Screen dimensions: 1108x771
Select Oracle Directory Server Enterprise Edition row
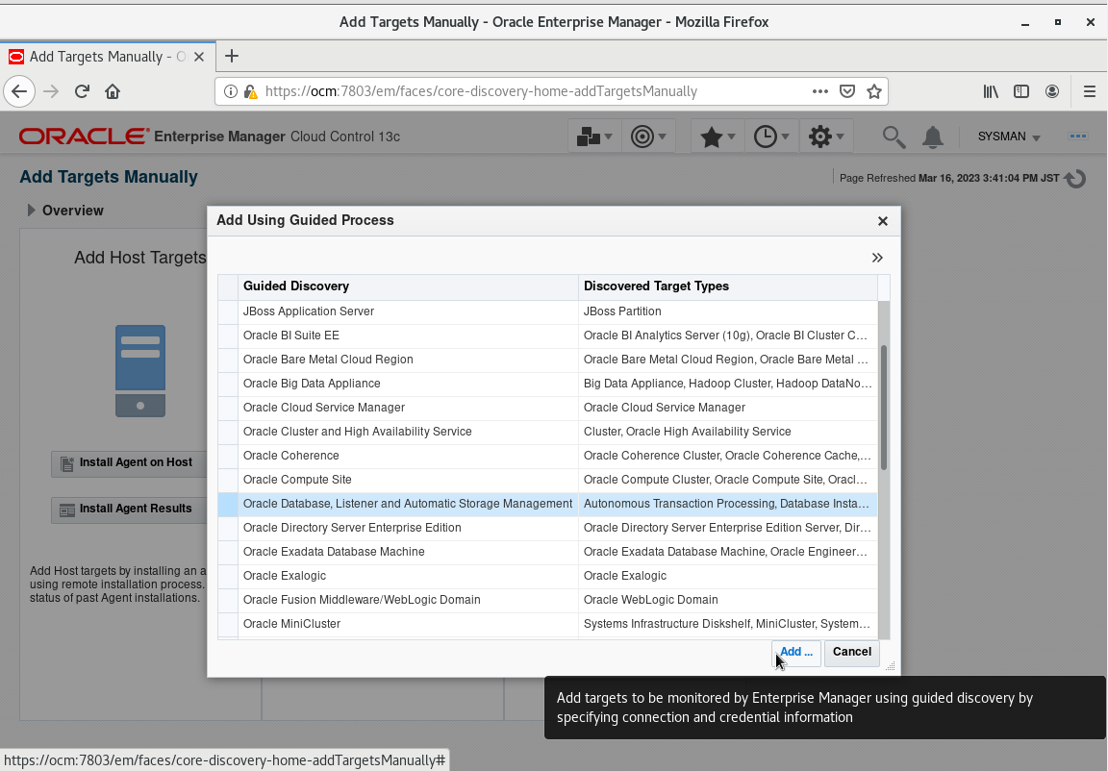[547, 528]
